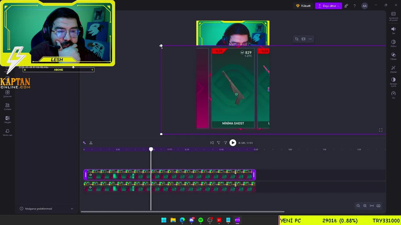Viewport: 401px width, 225px height.
Task: Open the Efektler (effects) panel
Action: point(393,69)
